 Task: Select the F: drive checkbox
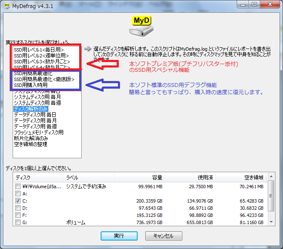tap(18, 215)
